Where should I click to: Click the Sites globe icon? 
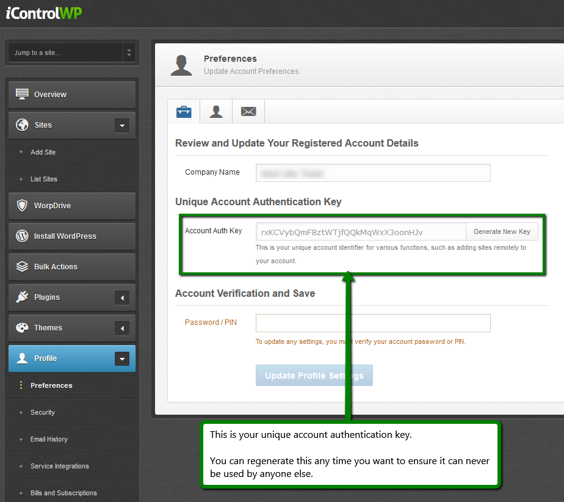[22, 125]
